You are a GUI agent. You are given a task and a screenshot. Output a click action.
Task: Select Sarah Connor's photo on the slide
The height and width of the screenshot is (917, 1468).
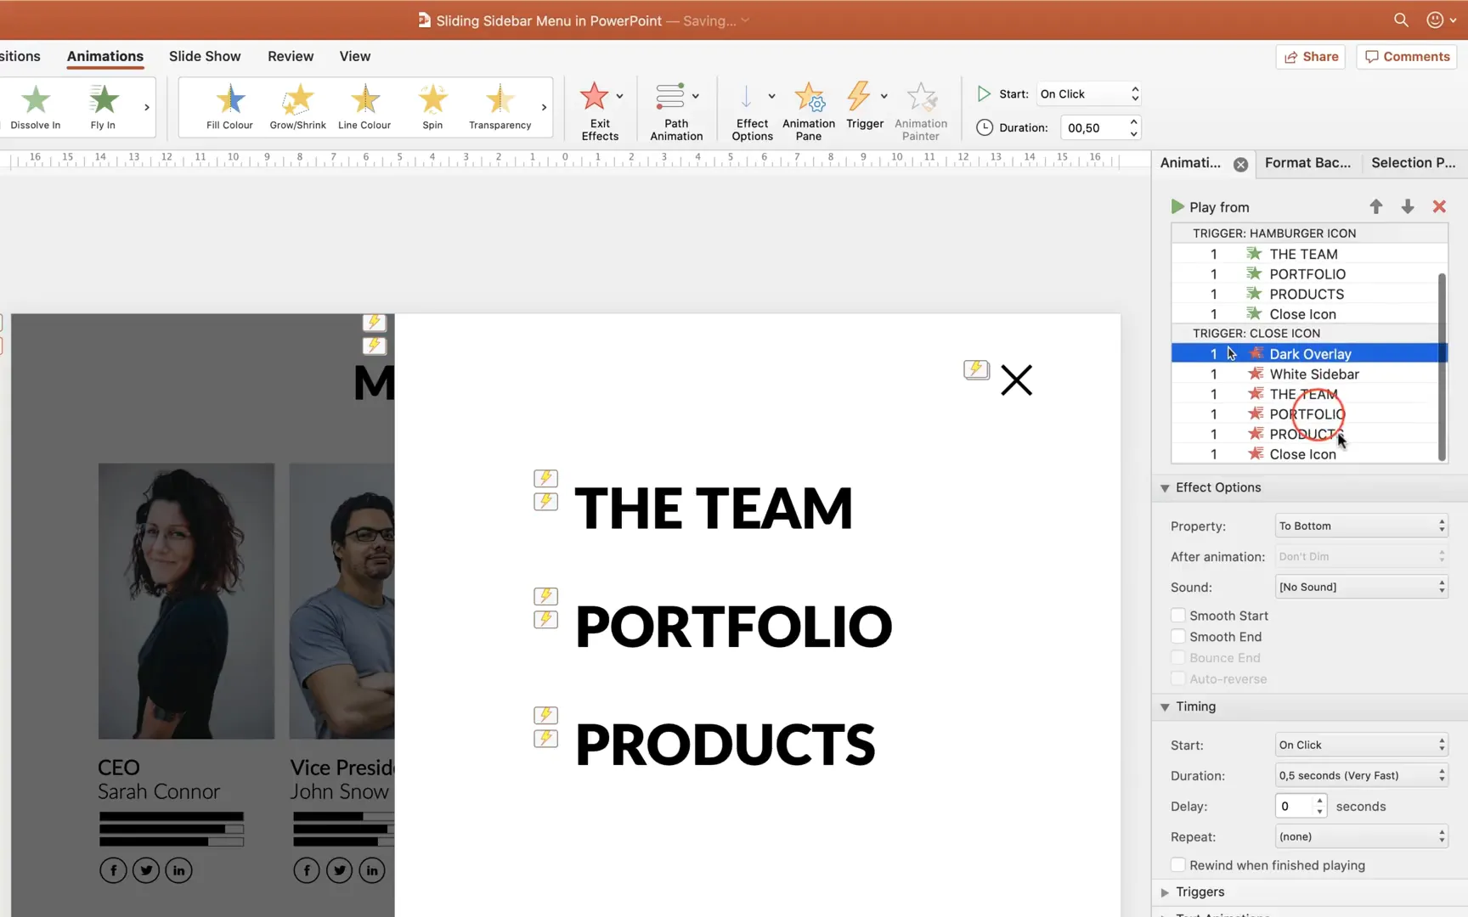click(x=186, y=601)
